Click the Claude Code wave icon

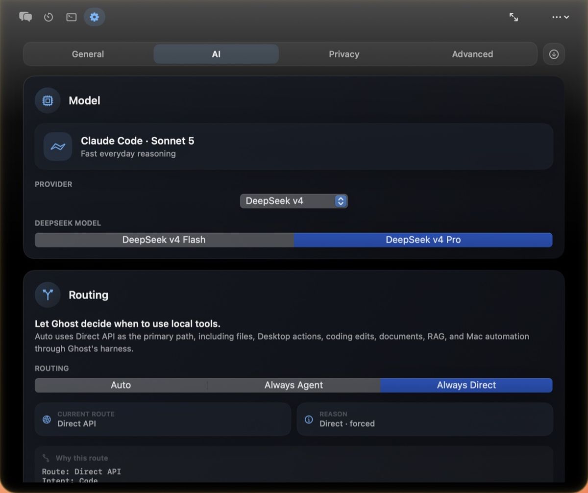coord(58,147)
